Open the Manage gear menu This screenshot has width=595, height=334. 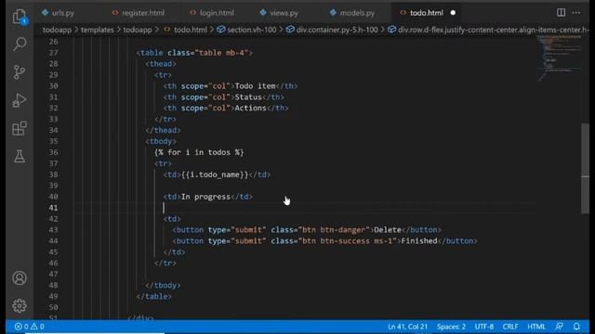point(20,305)
